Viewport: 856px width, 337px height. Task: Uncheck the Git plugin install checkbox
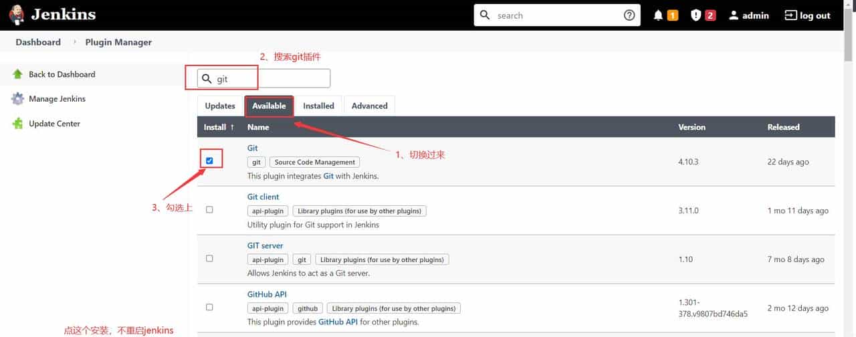[209, 161]
